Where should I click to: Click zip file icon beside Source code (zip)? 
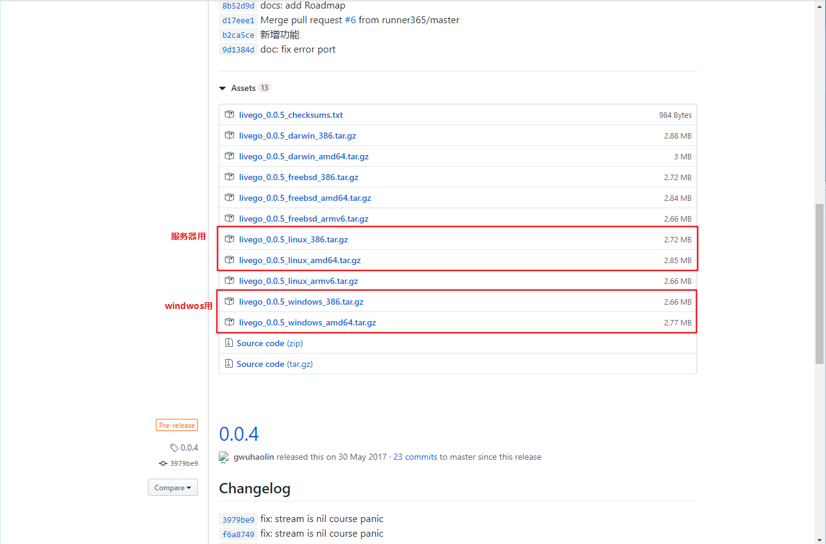click(x=228, y=343)
